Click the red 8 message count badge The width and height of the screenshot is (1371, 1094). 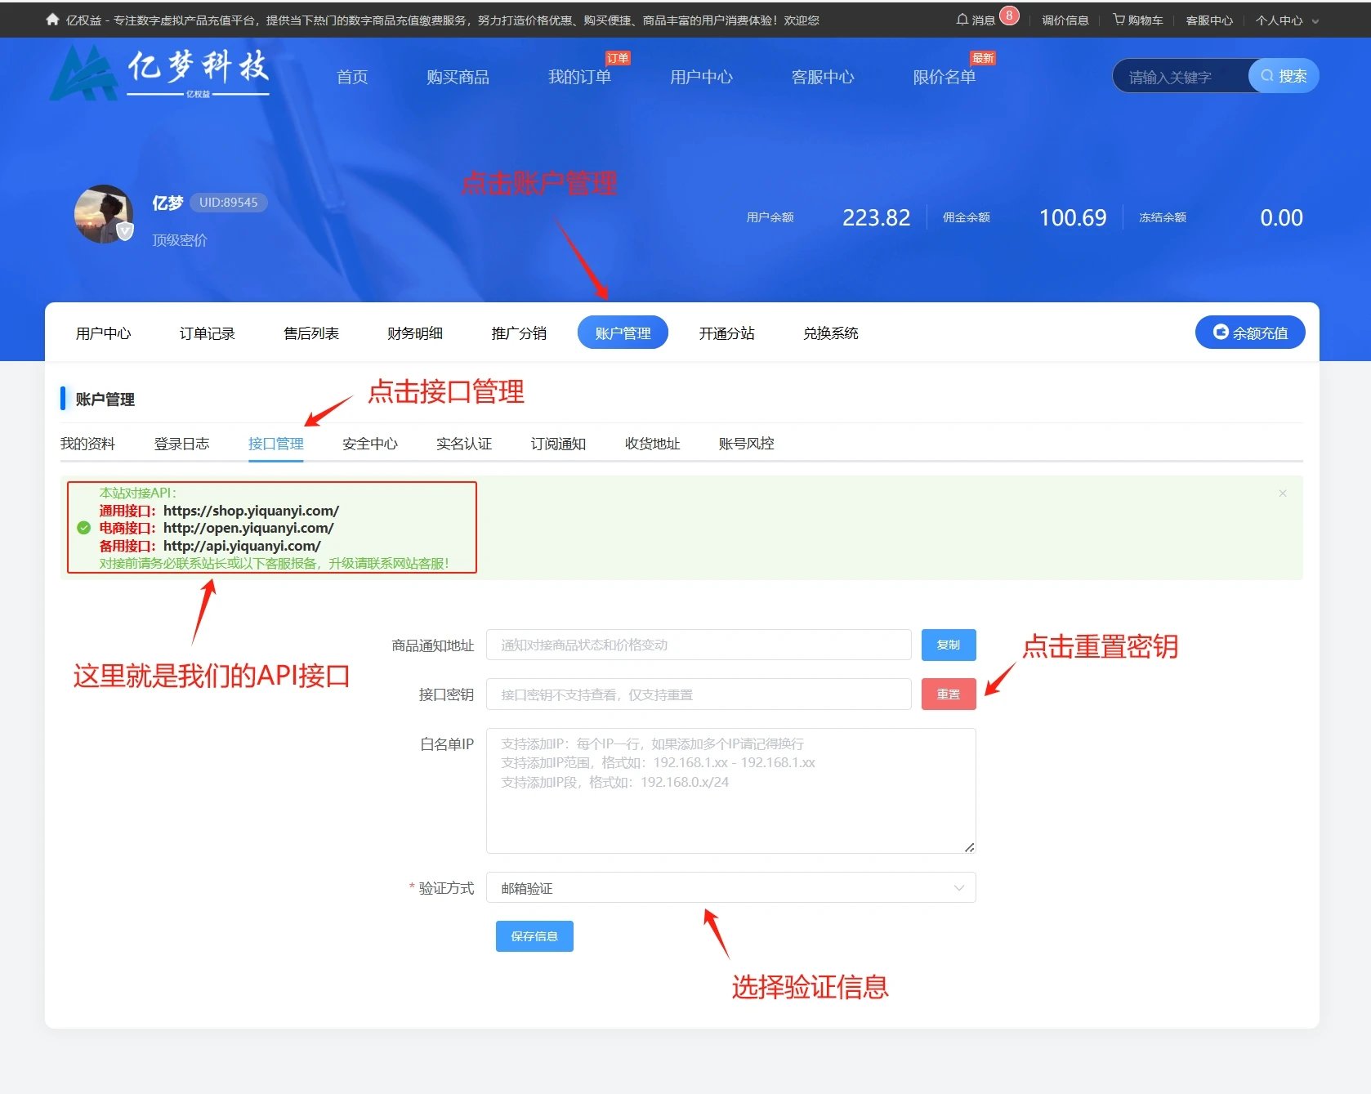click(1008, 15)
